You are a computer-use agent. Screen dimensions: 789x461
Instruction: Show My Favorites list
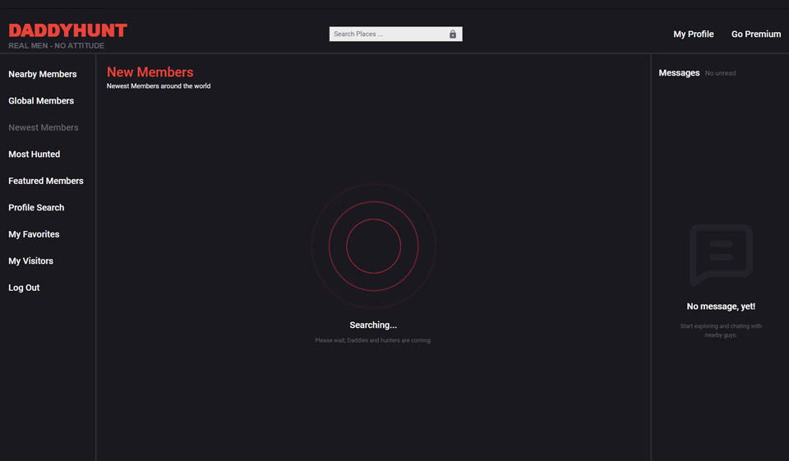pyautogui.click(x=34, y=234)
